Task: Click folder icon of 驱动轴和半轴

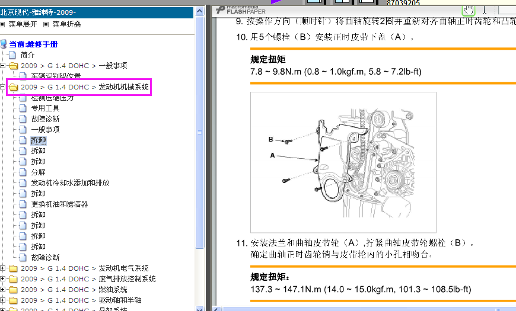Action: click(x=13, y=300)
